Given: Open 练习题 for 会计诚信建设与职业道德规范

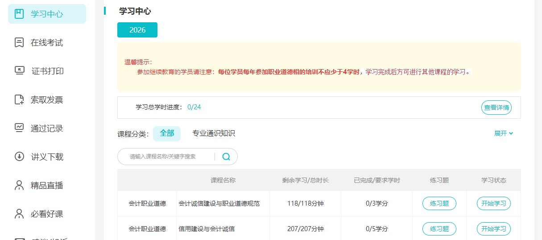Looking at the screenshot, I should [x=439, y=203].
